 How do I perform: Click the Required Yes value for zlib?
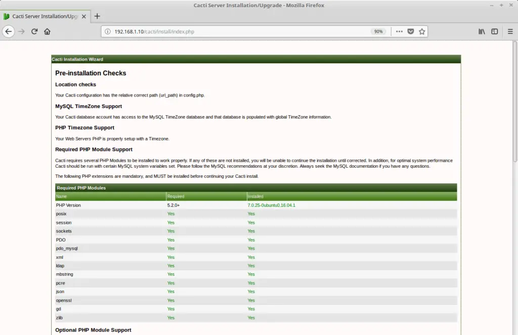tap(171, 318)
